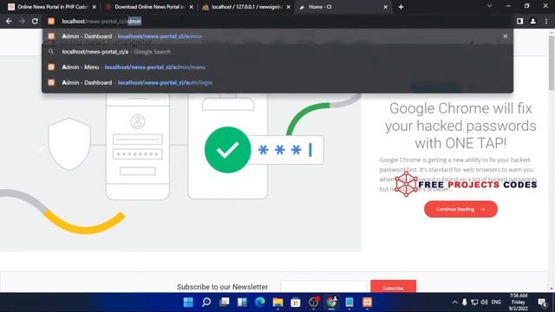Click the ENG language indicator
The height and width of the screenshot is (312, 555).
pyautogui.click(x=496, y=302)
